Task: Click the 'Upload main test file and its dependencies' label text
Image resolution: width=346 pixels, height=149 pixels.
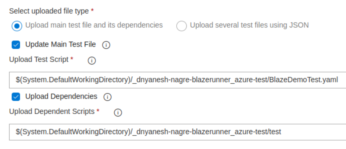Action: [x=94, y=25]
